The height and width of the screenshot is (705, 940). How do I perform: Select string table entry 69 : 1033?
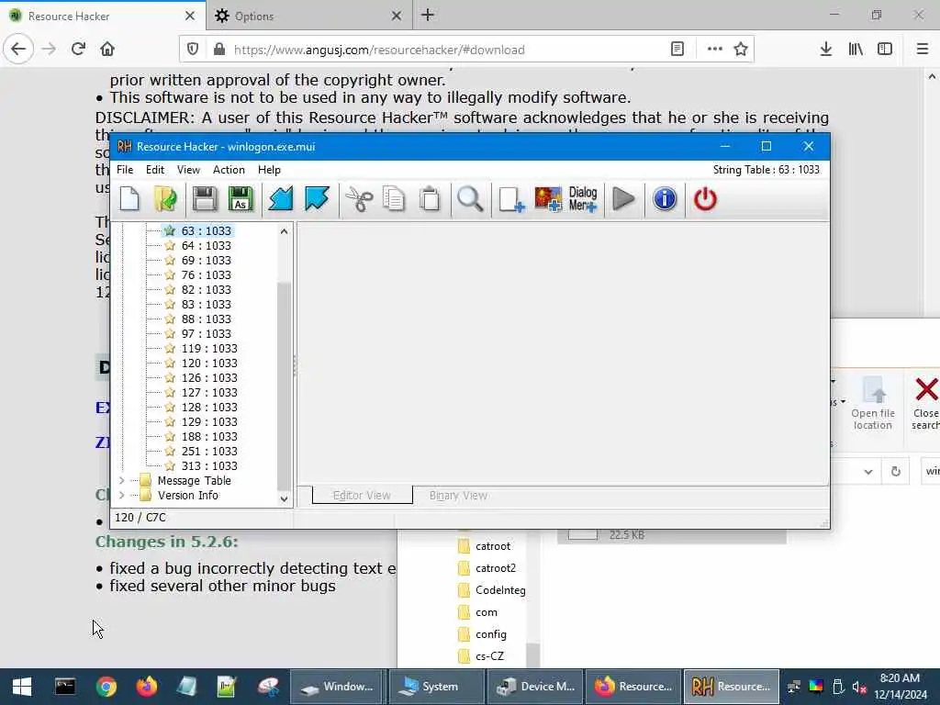click(206, 260)
